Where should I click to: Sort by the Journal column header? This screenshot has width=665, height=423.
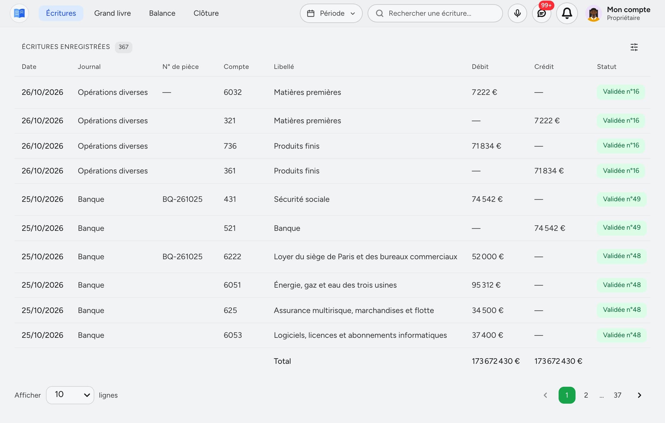coord(89,67)
